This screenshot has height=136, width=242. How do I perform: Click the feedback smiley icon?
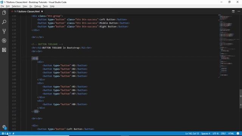pos(238,133)
